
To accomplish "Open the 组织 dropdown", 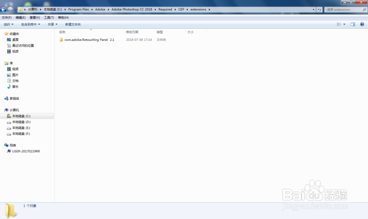I will (8, 24).
